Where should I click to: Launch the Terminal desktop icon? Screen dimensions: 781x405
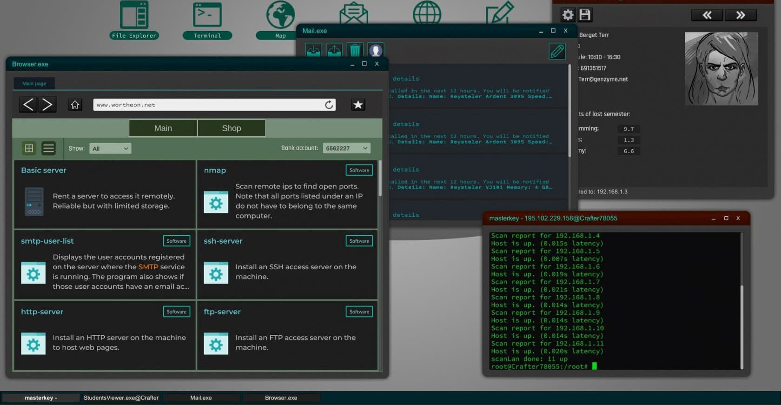(x=207, y=20)
